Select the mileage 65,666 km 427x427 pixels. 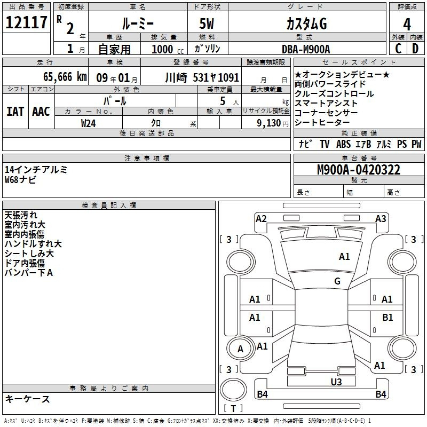(x=65, y=77)
